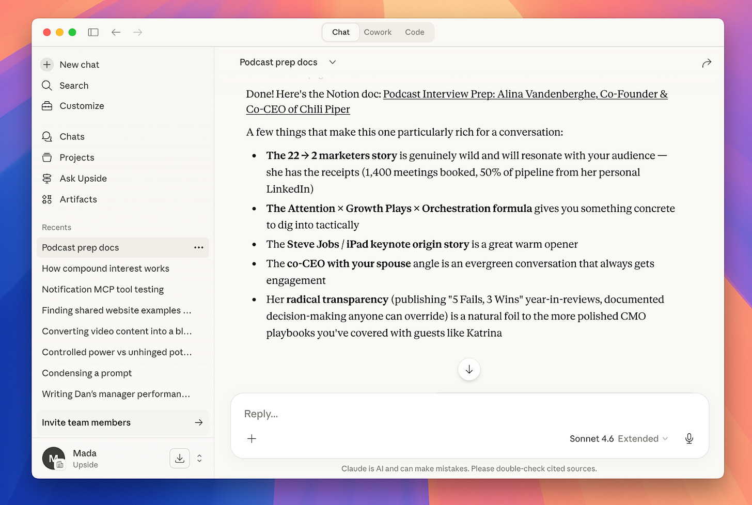
Task: Click the Chats speech bubble icon
Action: (x=47, y=136)
